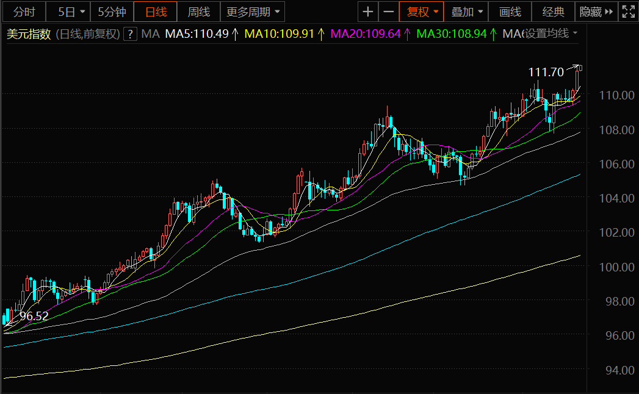Click the 画线 drawing tools button

pyautogui.click(x=510, y=12)
